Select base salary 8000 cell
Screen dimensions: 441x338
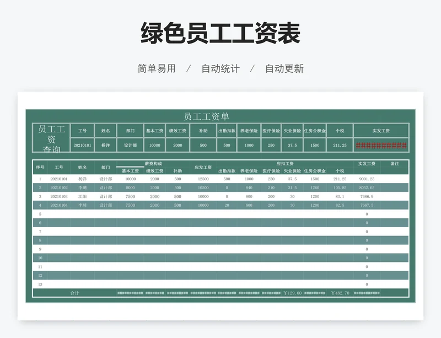pos(130,187)
